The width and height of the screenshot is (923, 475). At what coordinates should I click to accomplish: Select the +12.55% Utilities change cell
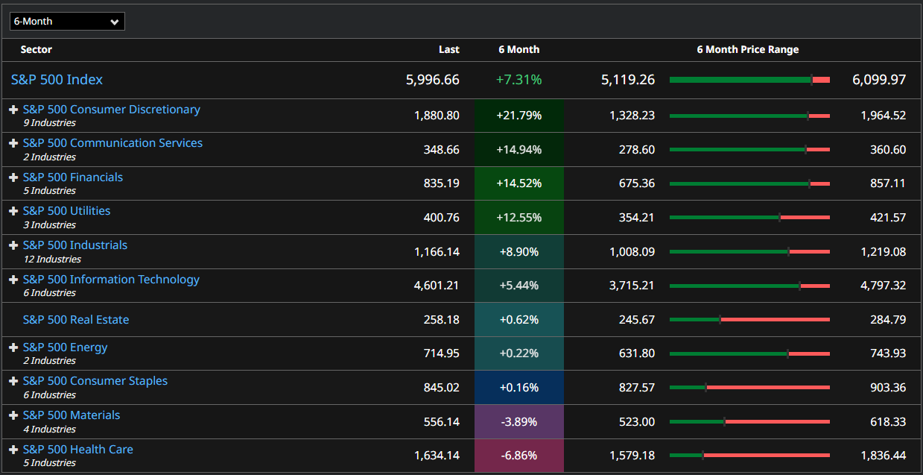click(x=519, y=218)
